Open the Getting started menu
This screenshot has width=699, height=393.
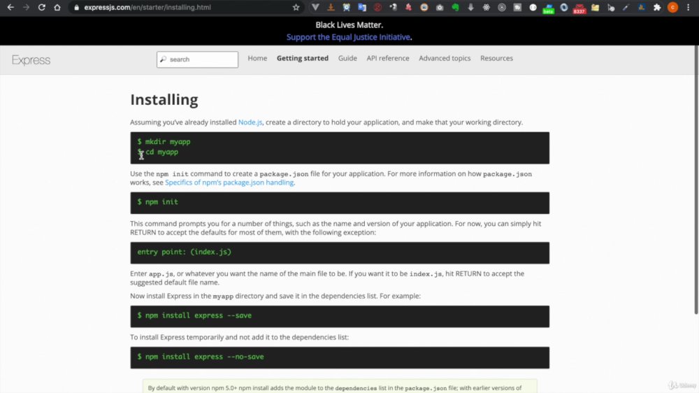[302, 58]
